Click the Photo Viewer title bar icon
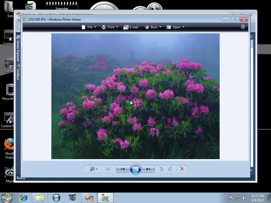 [25, 20]
